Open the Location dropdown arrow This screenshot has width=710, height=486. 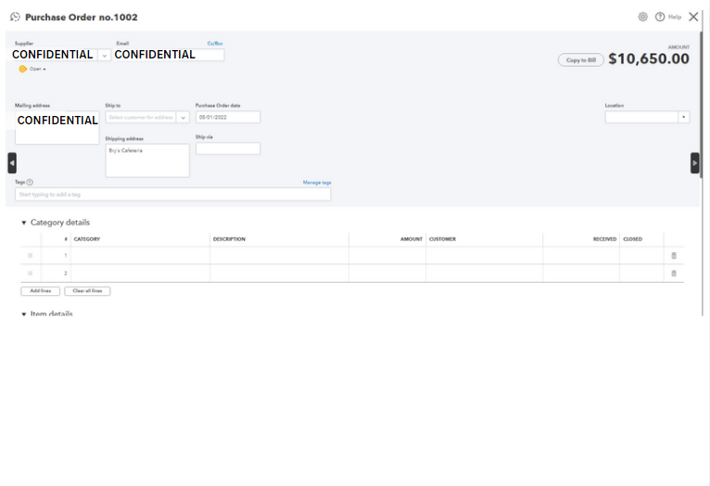pyautogui.click(x=683, y=117)
